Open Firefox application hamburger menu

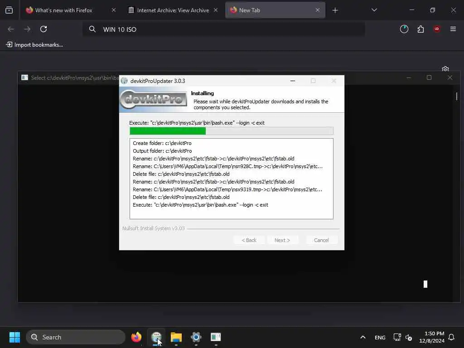(453, 29)
